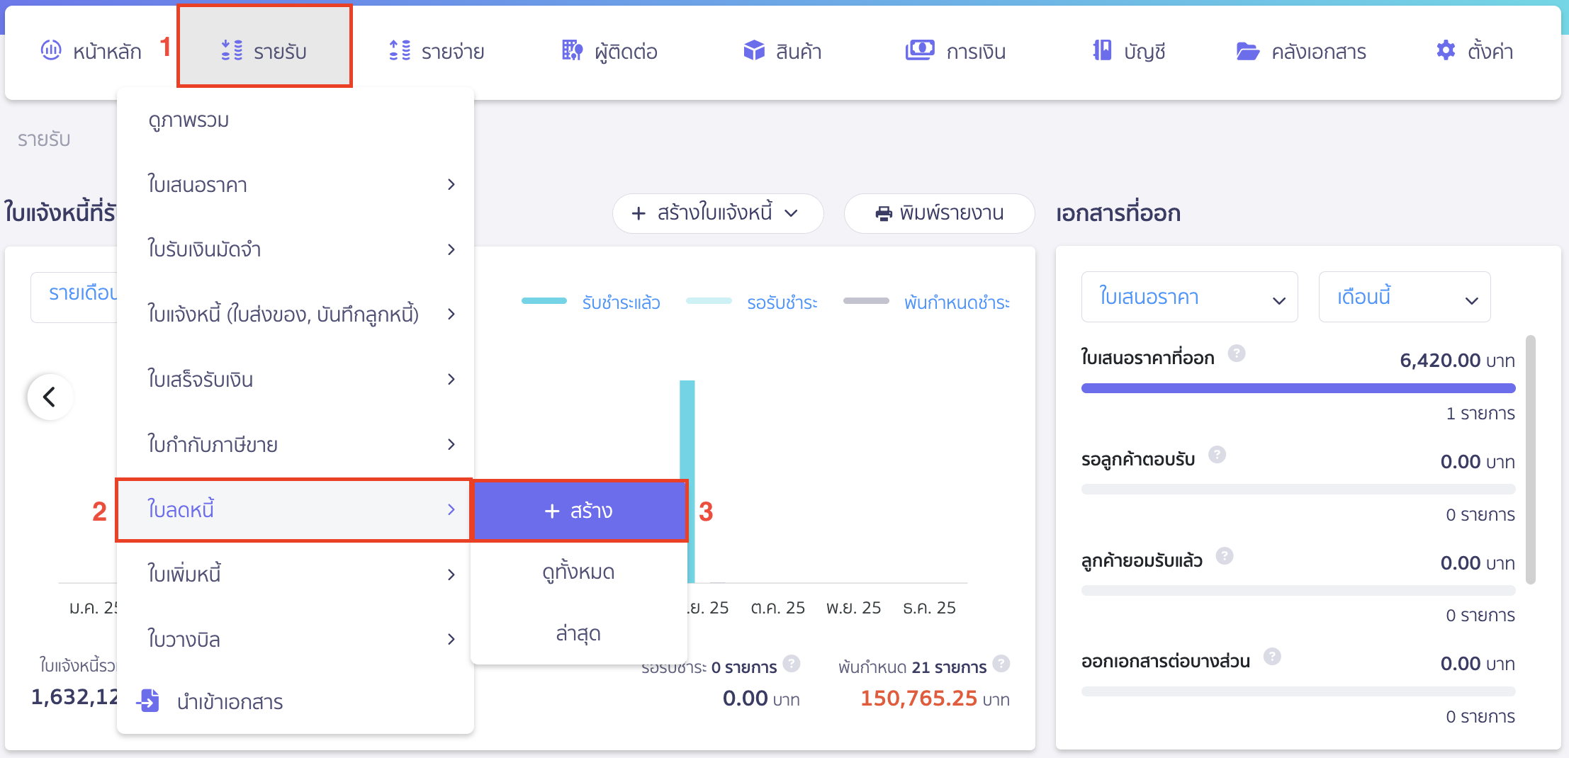
Task: Toggle รอรับชำระ legend series
Action: pos(752,302)
